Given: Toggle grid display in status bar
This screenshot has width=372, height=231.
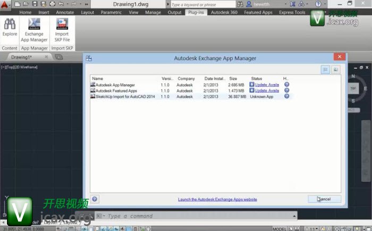Looking at the screenshot, I should coord(71,229).
